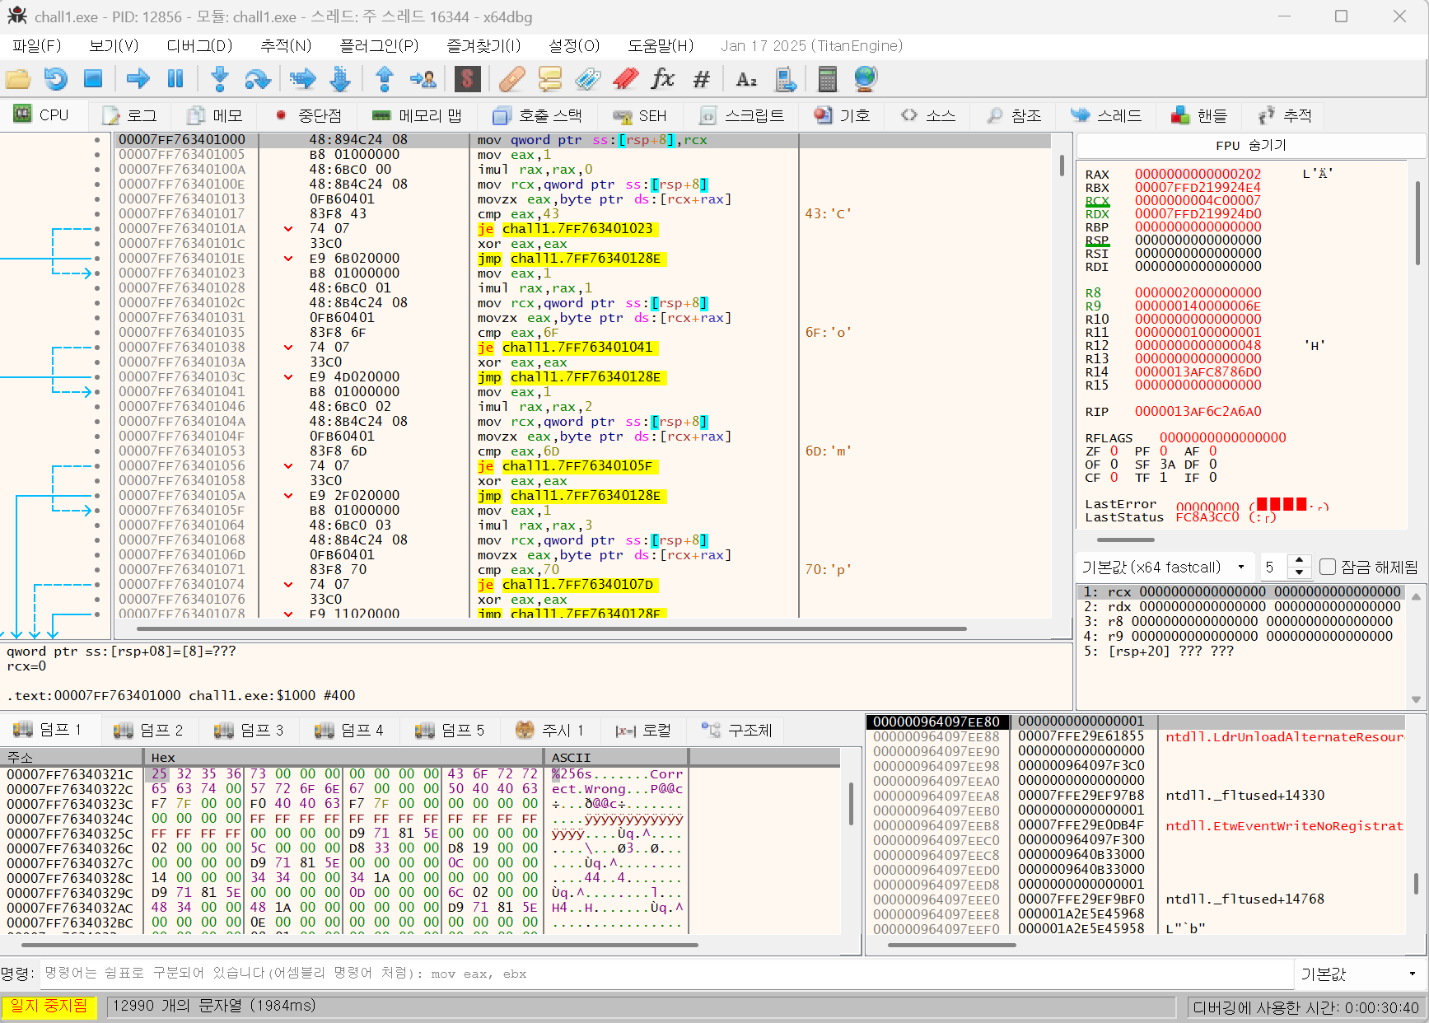
Task: Increase the argument count stepper
Action: tap(1299, 560)
